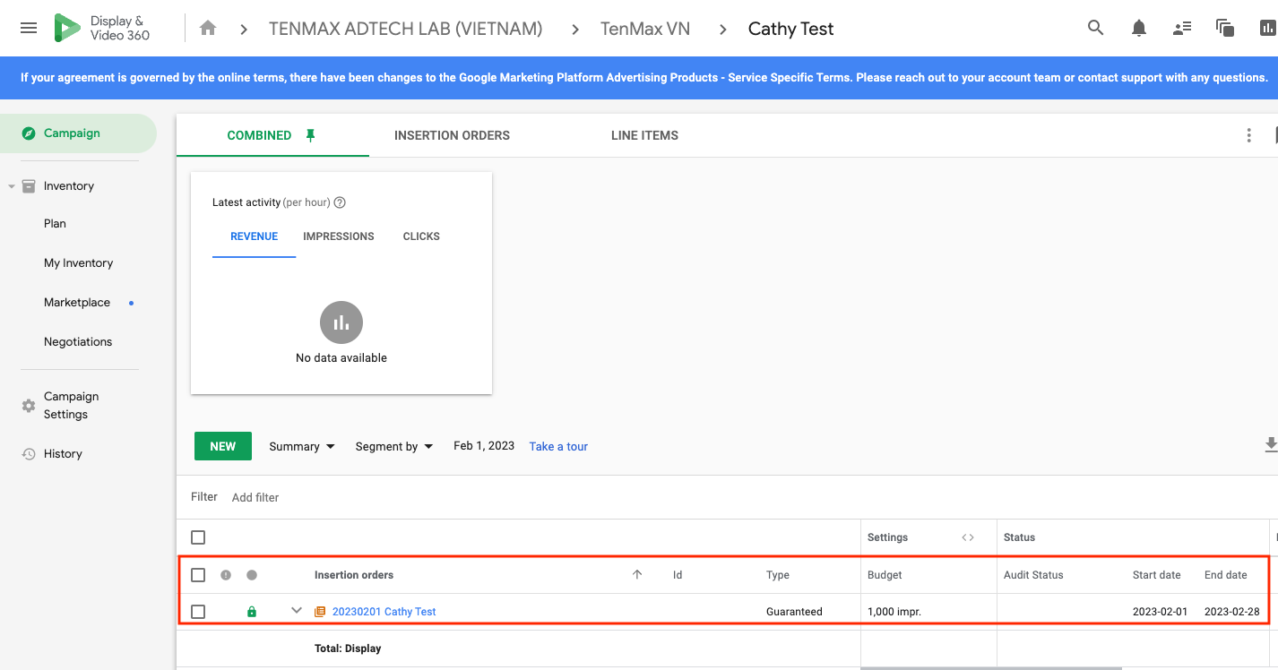Click the Audit Status column header

tap(1033, 575)
